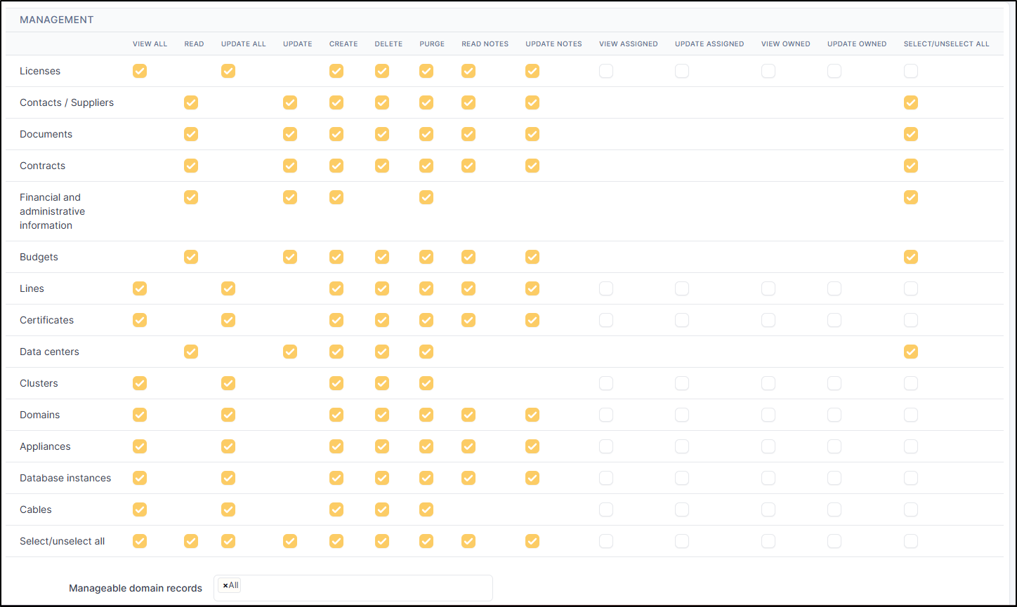This screenshot has width=1017, height=607.
Task: Disable Purge permission for Cables
Action: pos(426,509)
